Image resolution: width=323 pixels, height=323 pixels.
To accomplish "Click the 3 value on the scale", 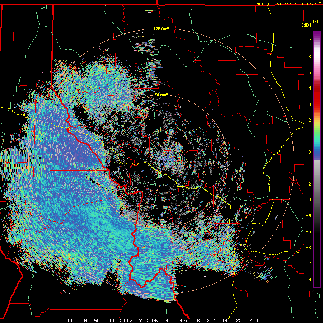I will [310, 104].
